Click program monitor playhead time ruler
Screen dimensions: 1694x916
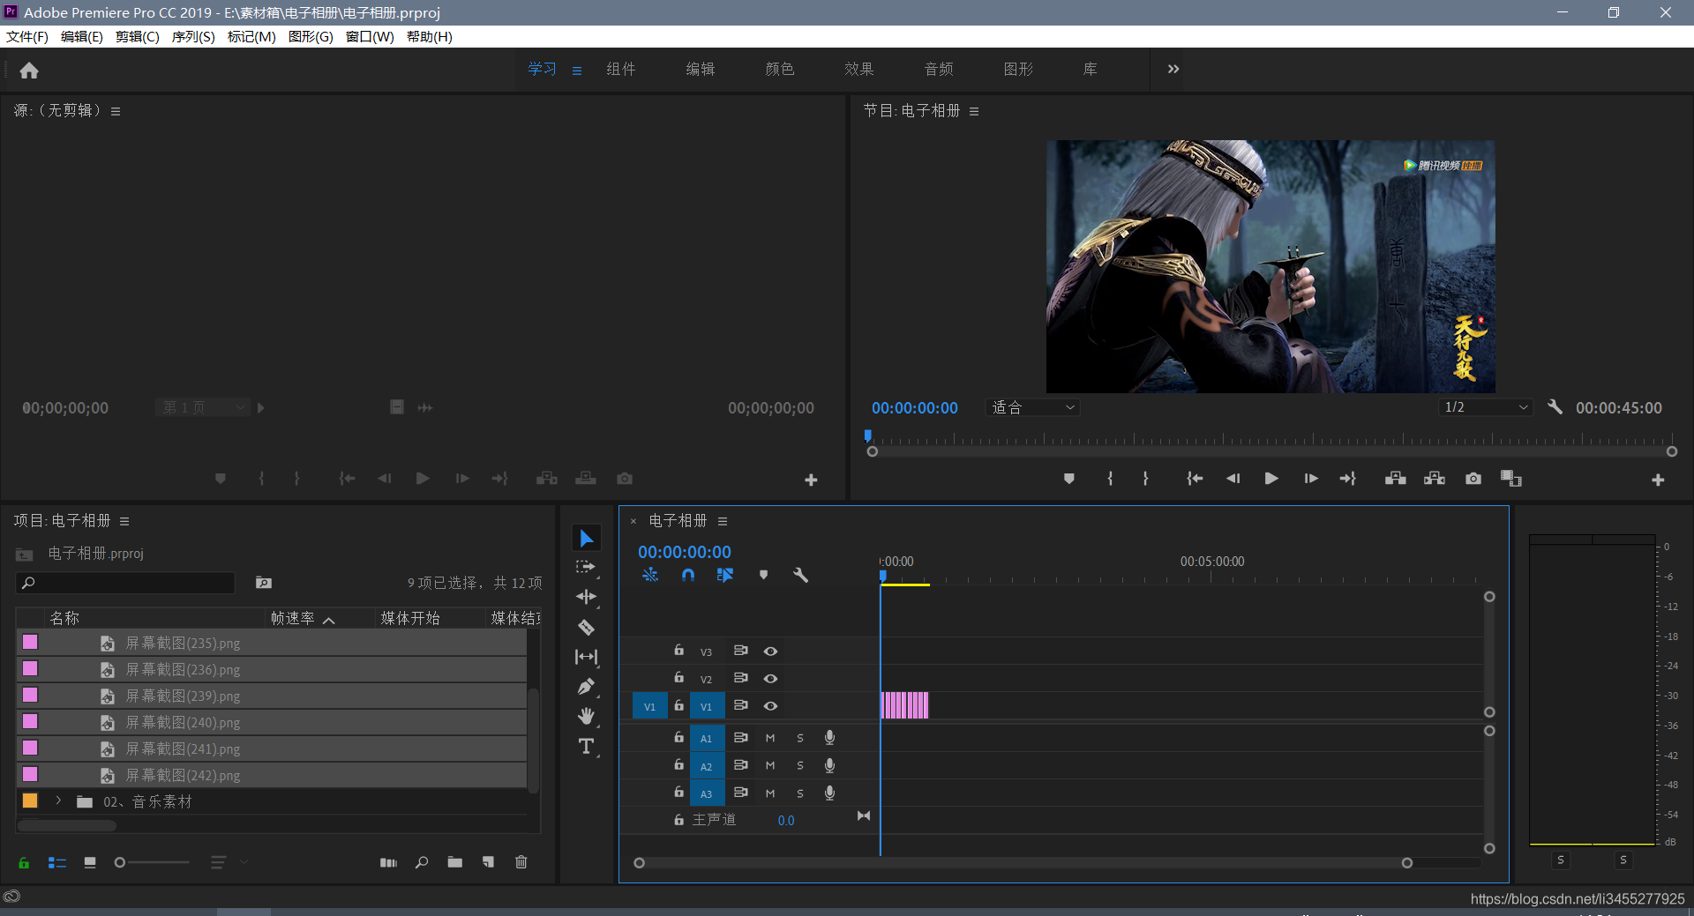coord(1270,438)
